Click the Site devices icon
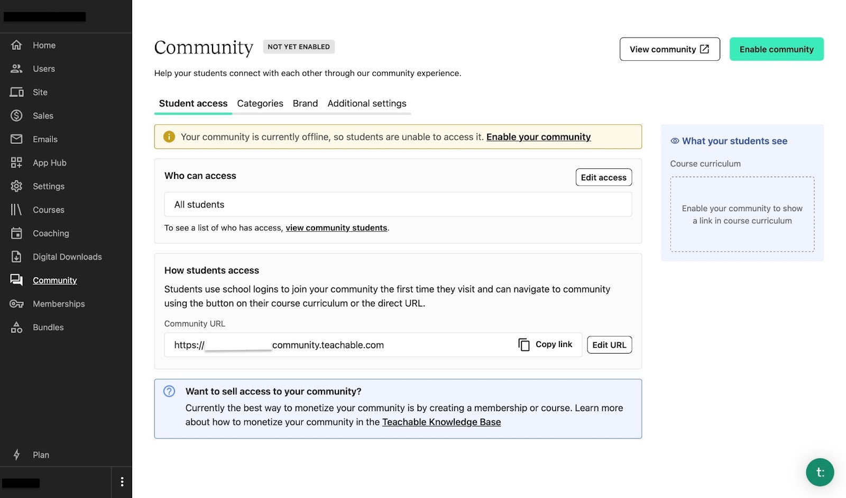 [x=16, y=92]
